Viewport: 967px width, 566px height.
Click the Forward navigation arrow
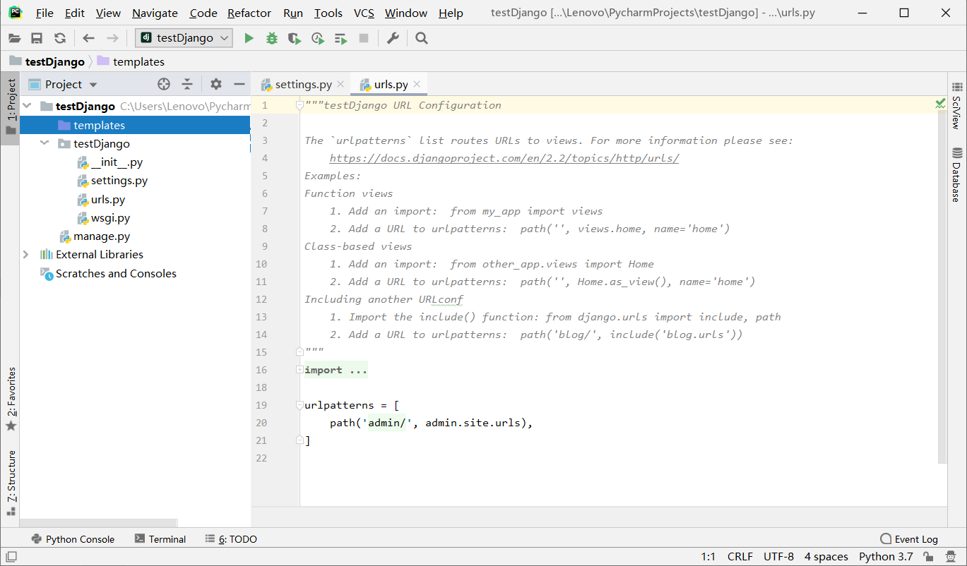point(112,38)
